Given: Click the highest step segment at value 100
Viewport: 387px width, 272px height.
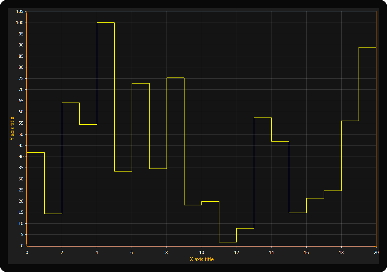Looking at the screenshot, I should point(106,23).
